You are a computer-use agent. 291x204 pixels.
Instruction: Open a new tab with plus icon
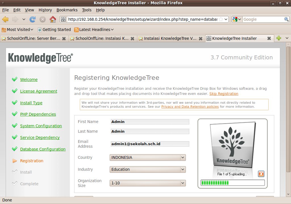coord(279,38)
